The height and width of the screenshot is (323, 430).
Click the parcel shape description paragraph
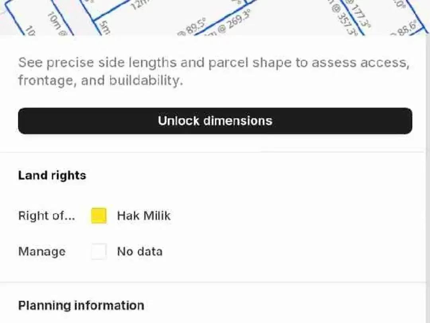214,71
